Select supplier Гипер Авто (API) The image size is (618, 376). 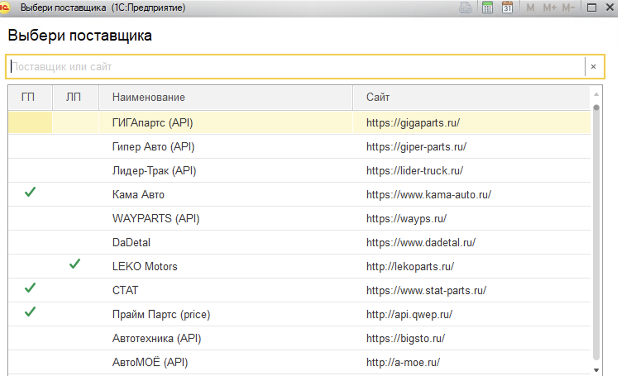click(x=153, y=147)
